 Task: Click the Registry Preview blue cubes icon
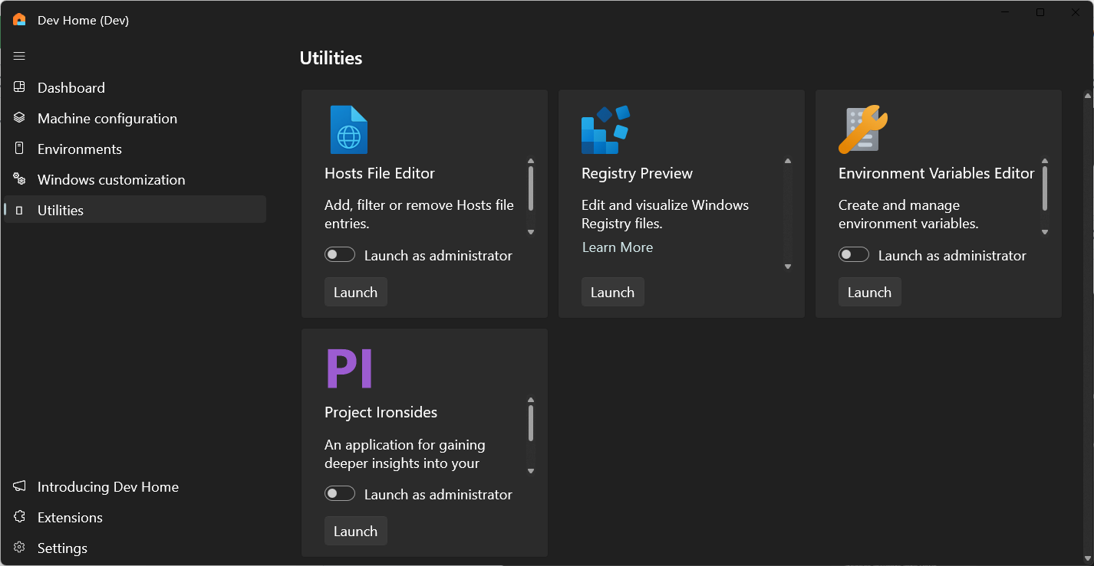(605, 129)
